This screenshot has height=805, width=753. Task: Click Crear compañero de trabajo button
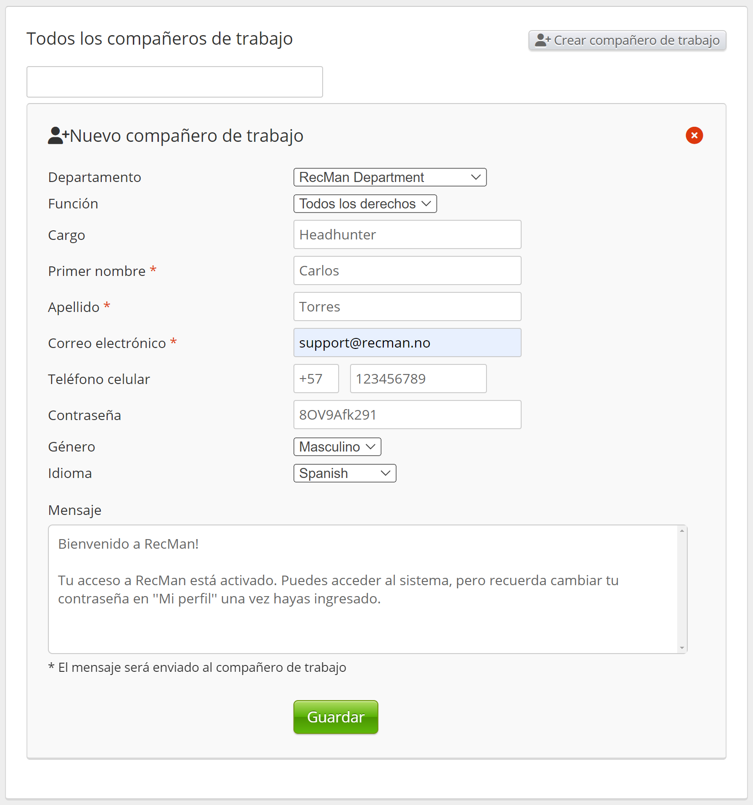point(627,40)
